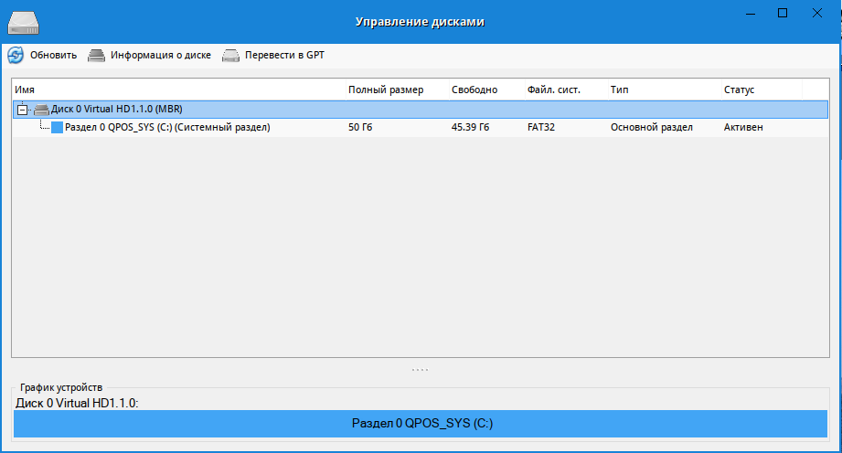Collapse the Диск 0 Virtual HD tree node
This screenshot has width=842, height=453.
[22, 110]
